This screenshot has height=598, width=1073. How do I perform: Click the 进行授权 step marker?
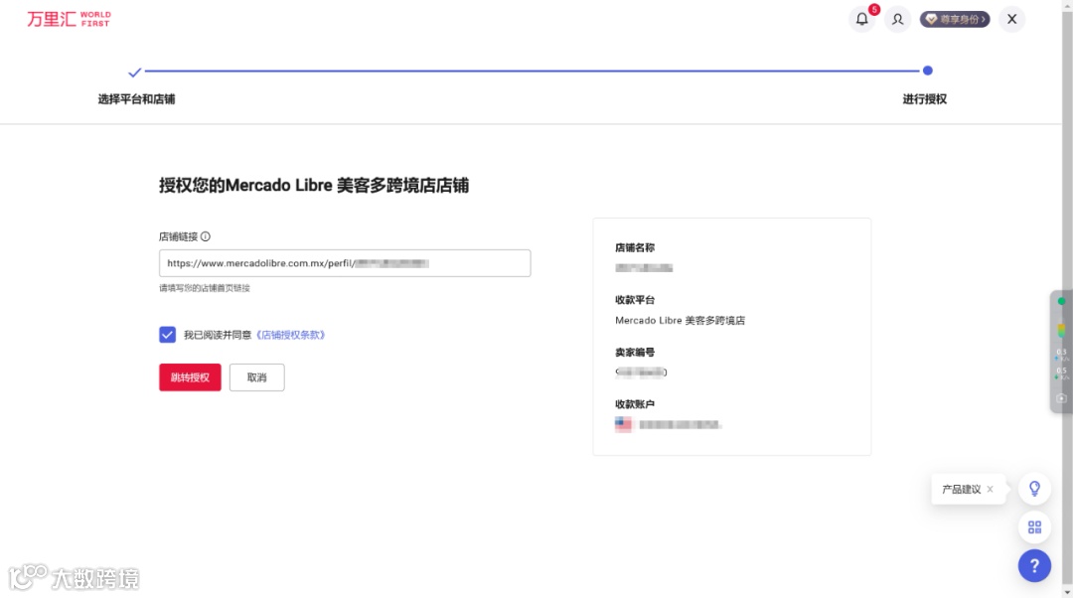(x=927, y=71)
